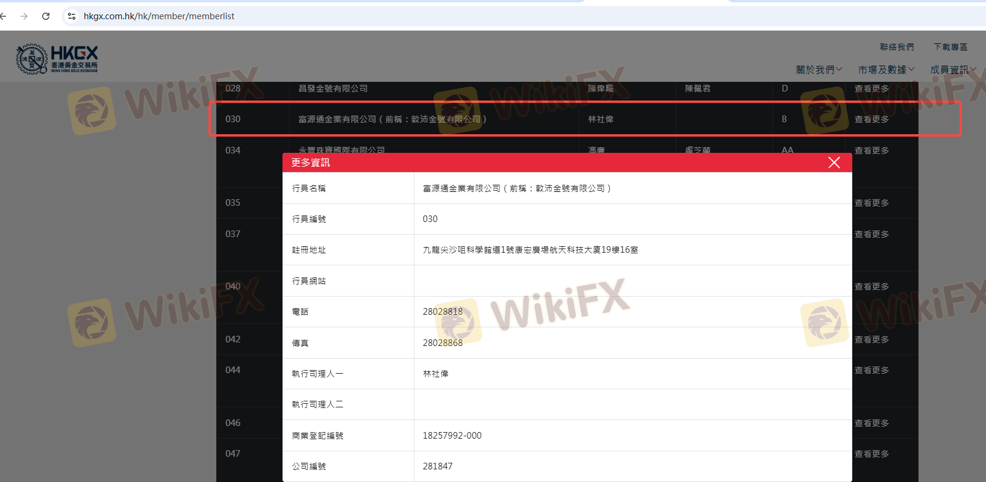Expand the 市場及數據 dropdown menu
This screenshot has height=482, width=986.
pyautogui.click(x=886, y=70)
